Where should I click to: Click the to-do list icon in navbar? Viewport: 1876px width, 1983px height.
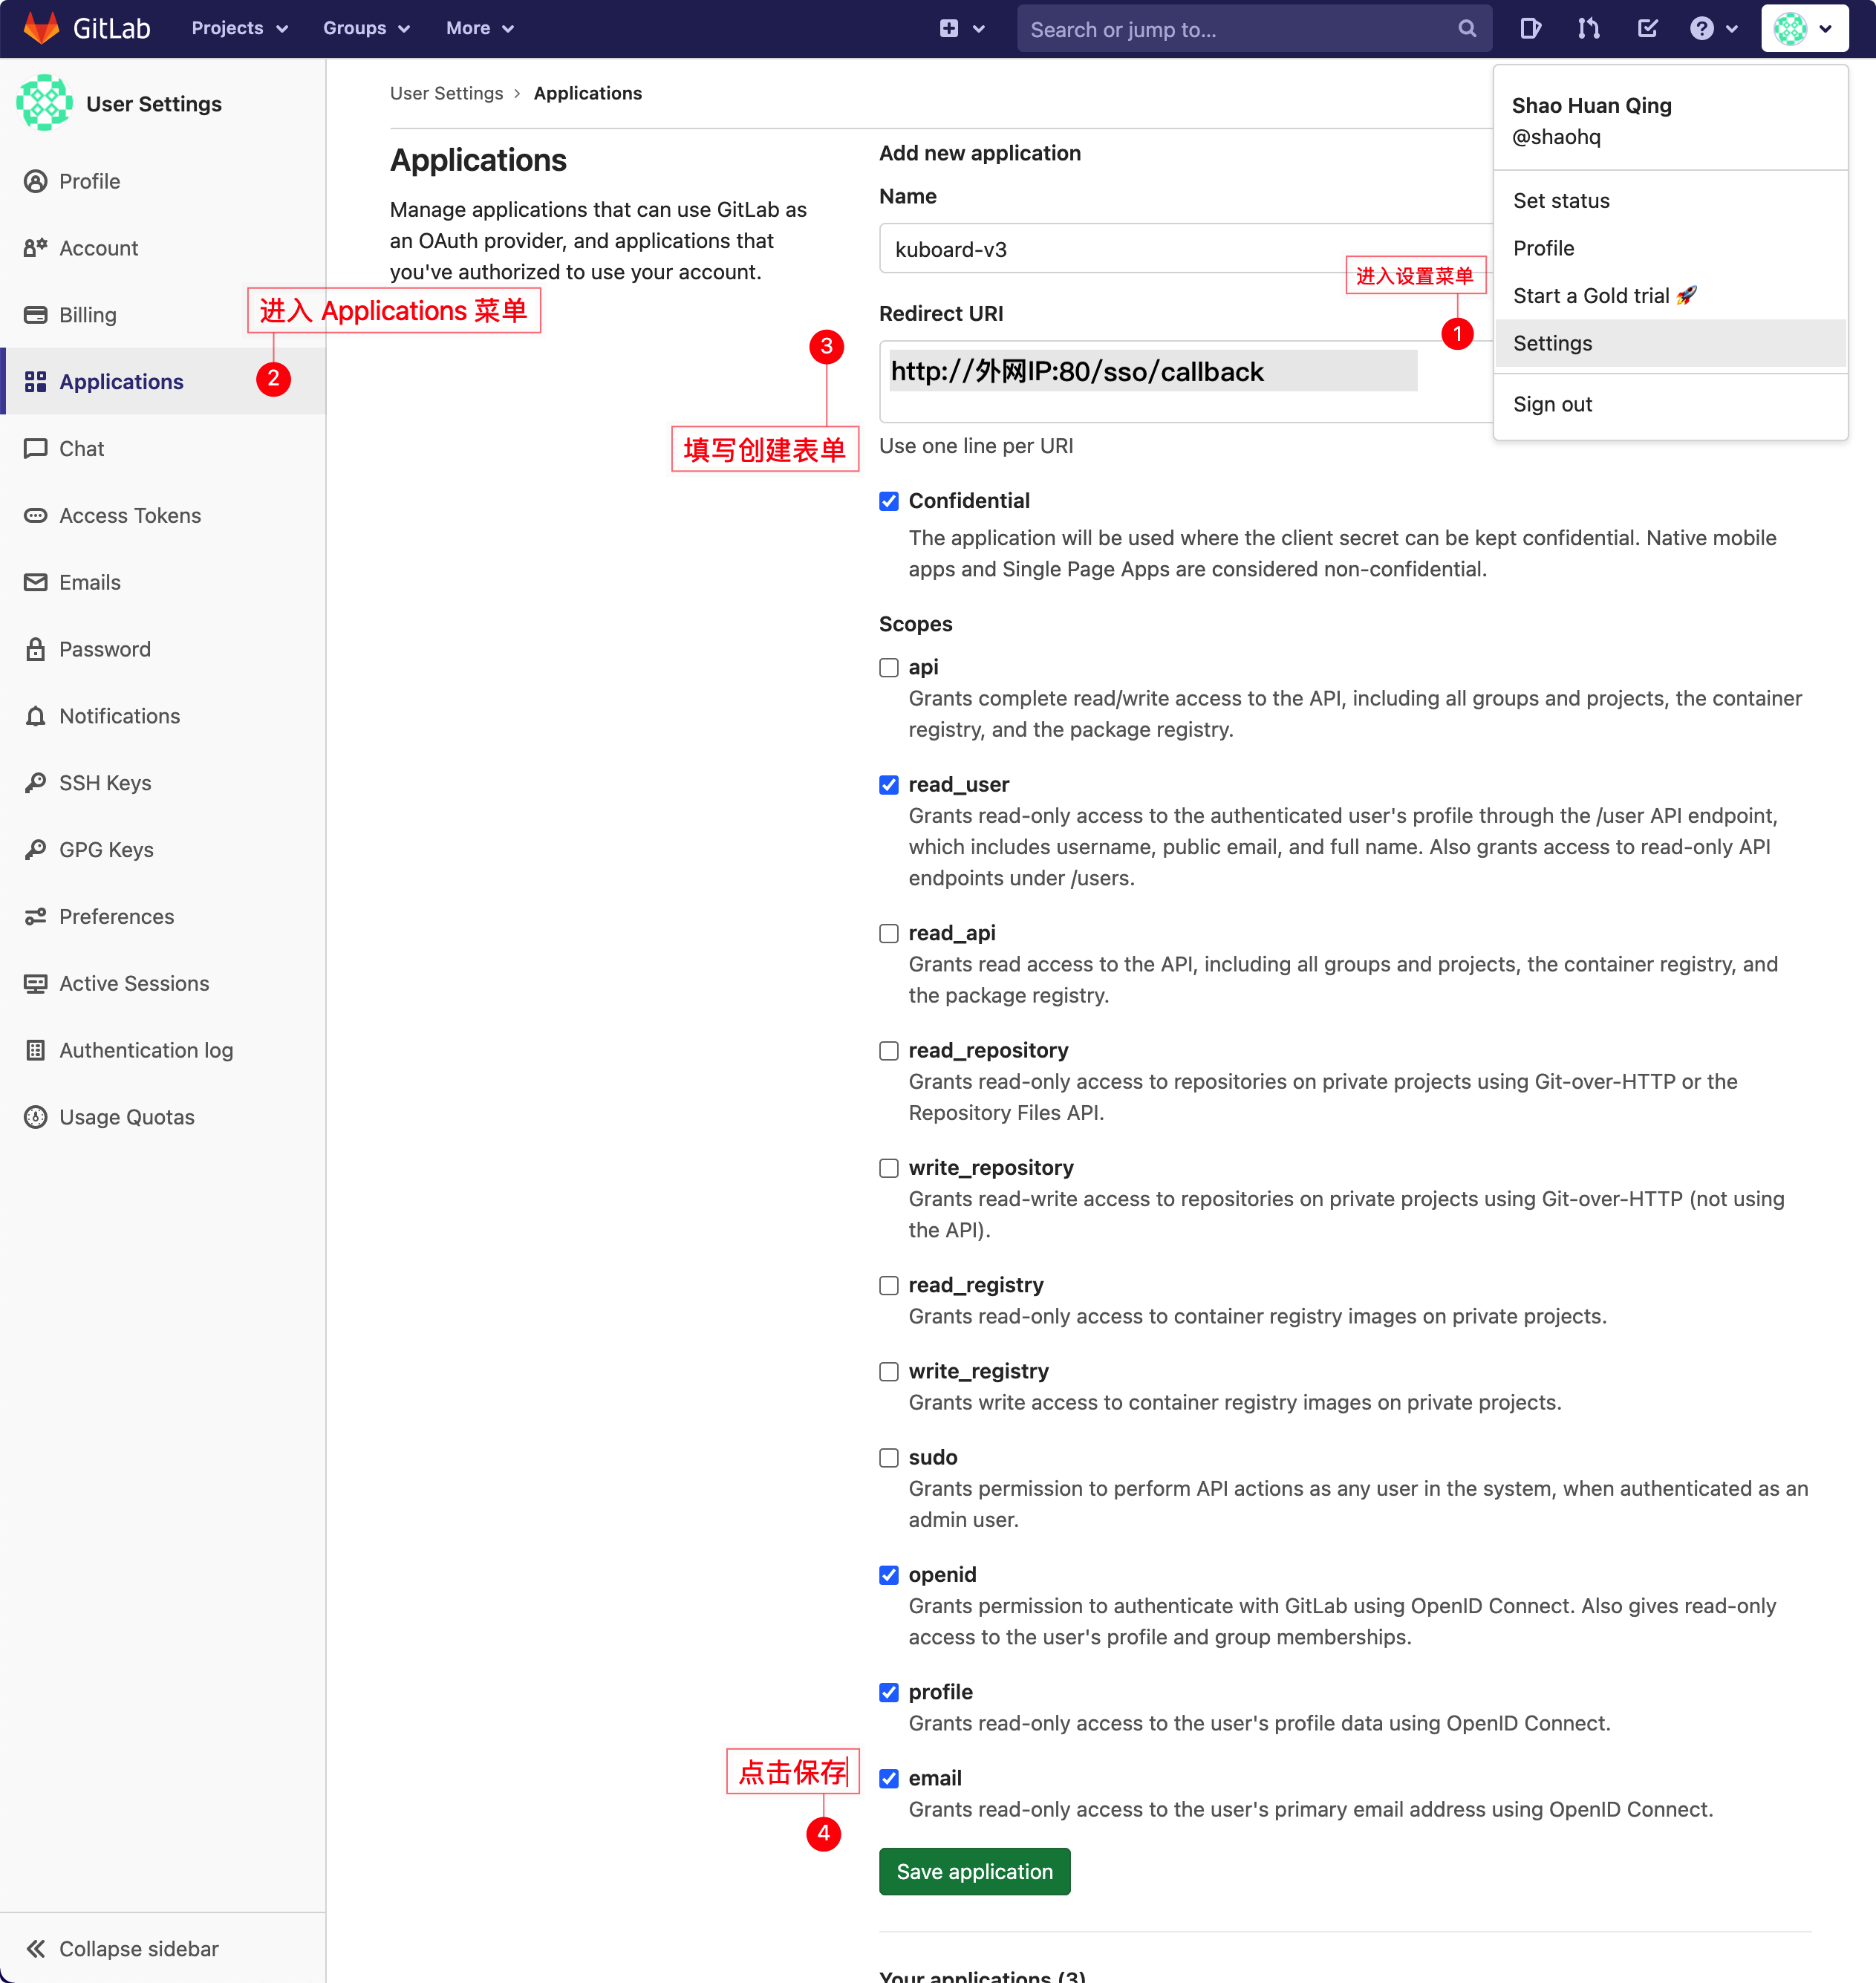click(x=1647, y=28)
